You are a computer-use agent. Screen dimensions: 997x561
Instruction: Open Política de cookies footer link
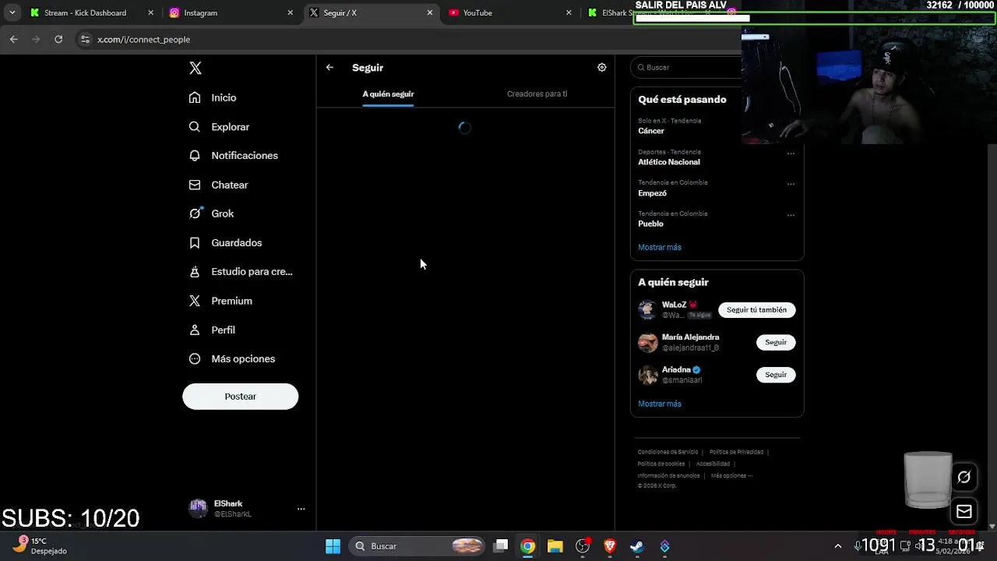coord(661,464)
